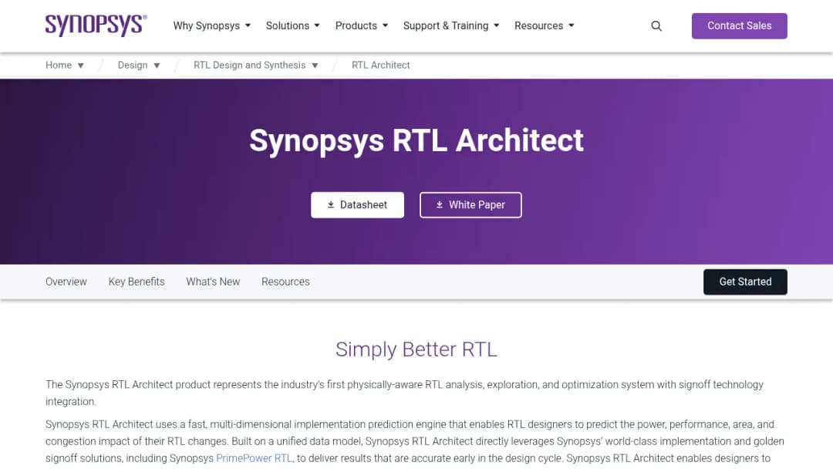Switch to the Key Benefits tab
833x469 pixels.
click(137, 282)
